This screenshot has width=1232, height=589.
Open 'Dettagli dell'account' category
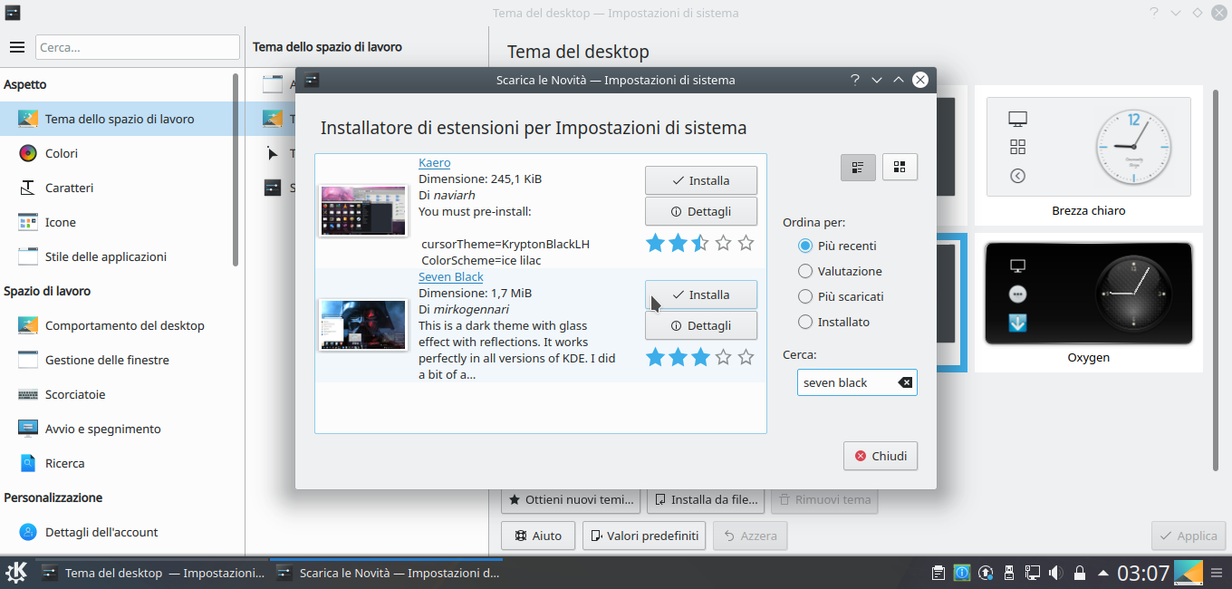[x=116, y=532]
